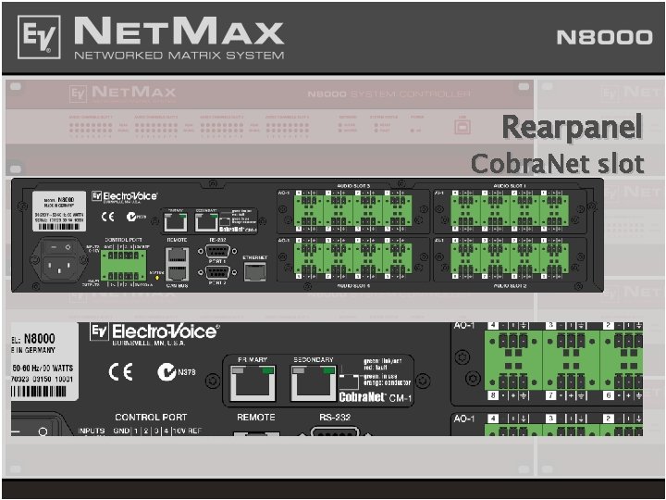This screenshot has width=666, height=500.
Task: Click the green Control Port connector block
Action: (123, 266)
